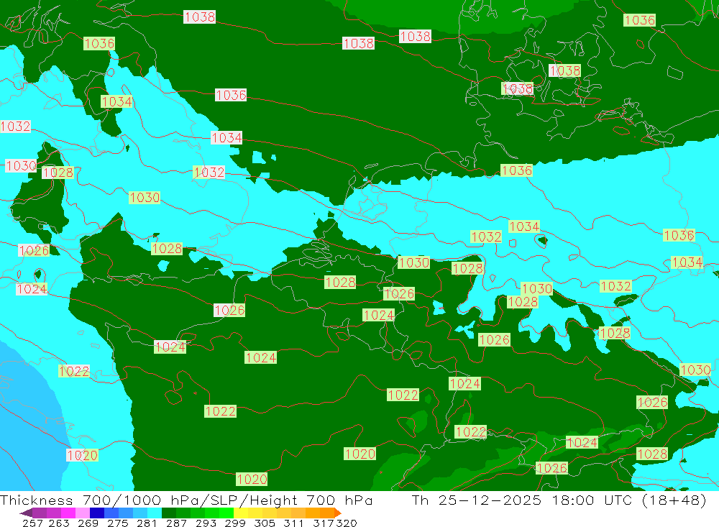Click the 'Th 25-12-2025 18:00 UTC (18+48)' timestamp
This screenshot has height=527, width=719.
(559, 500)
